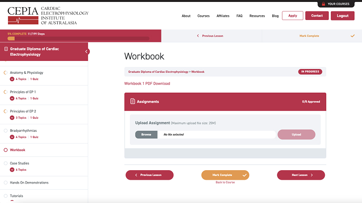Image resolution: width=362 pixels, height=203 pixels.
Task: Click the Assignments document icon
Action: point(132,101)
